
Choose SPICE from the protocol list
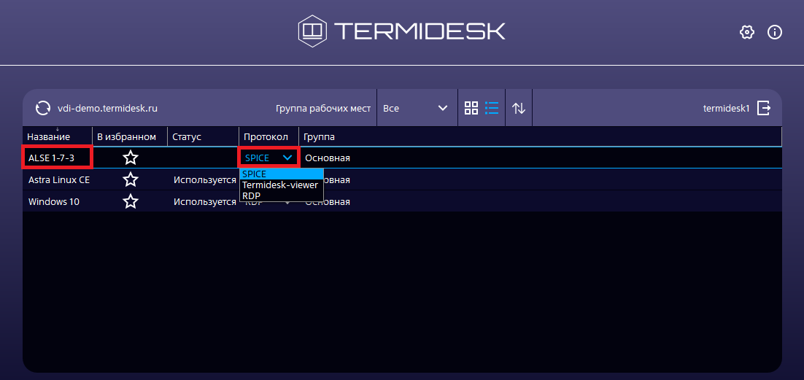(282, 174)
